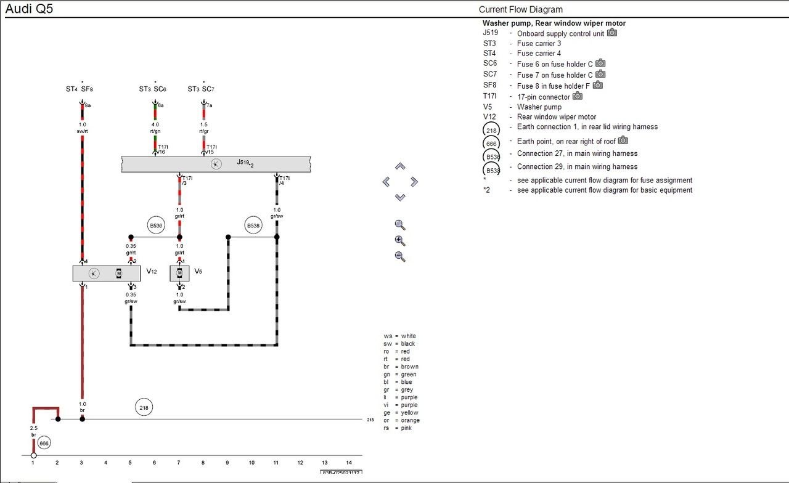Click the V5 washer pump component

click(x=179, y=274)
